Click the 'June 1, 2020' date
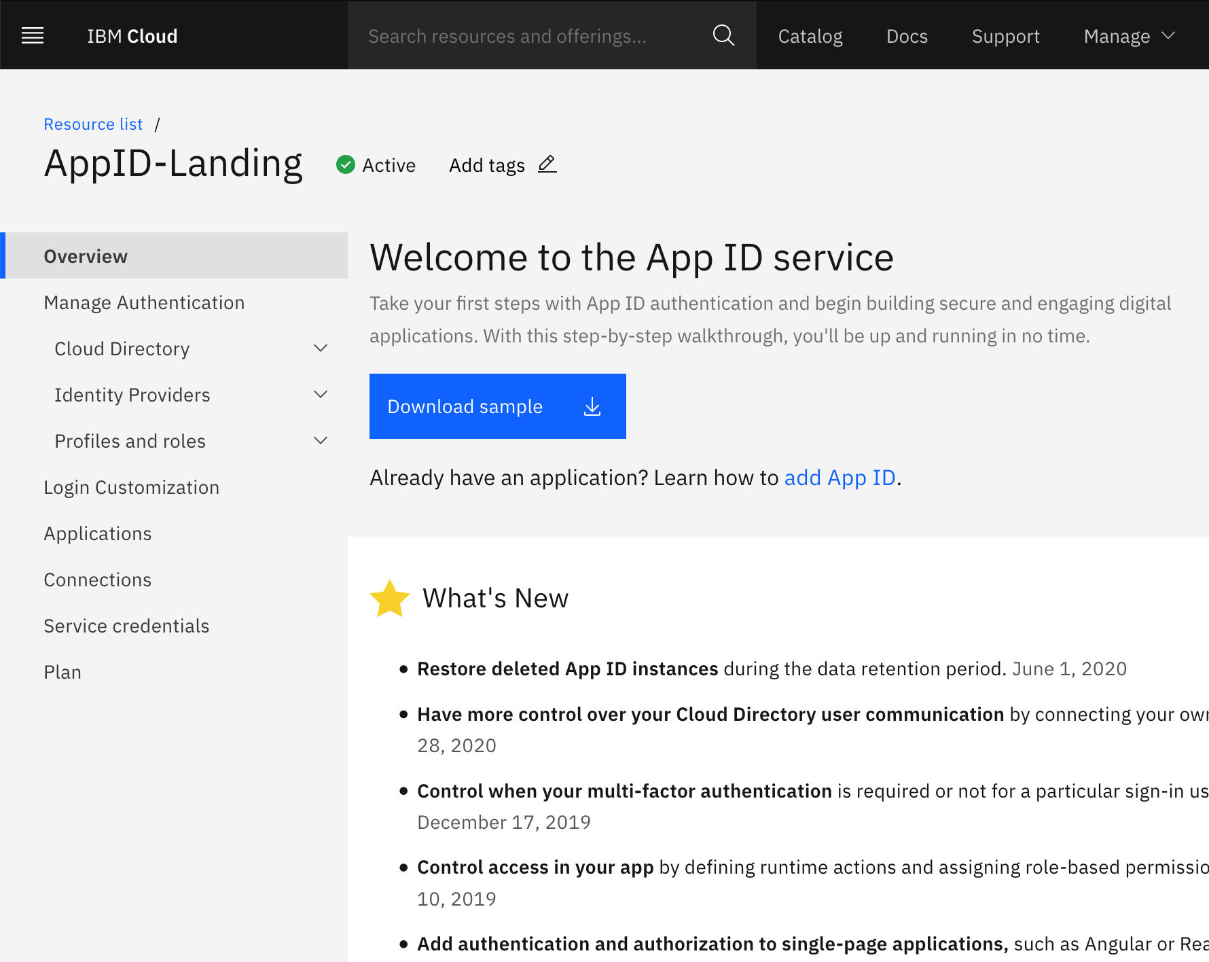The image size is (1209, 962). click(x=1069, y=669)
